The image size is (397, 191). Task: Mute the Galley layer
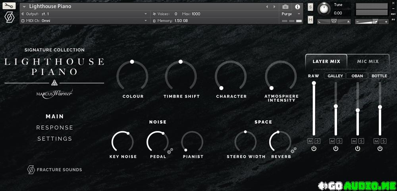point(332,141)
